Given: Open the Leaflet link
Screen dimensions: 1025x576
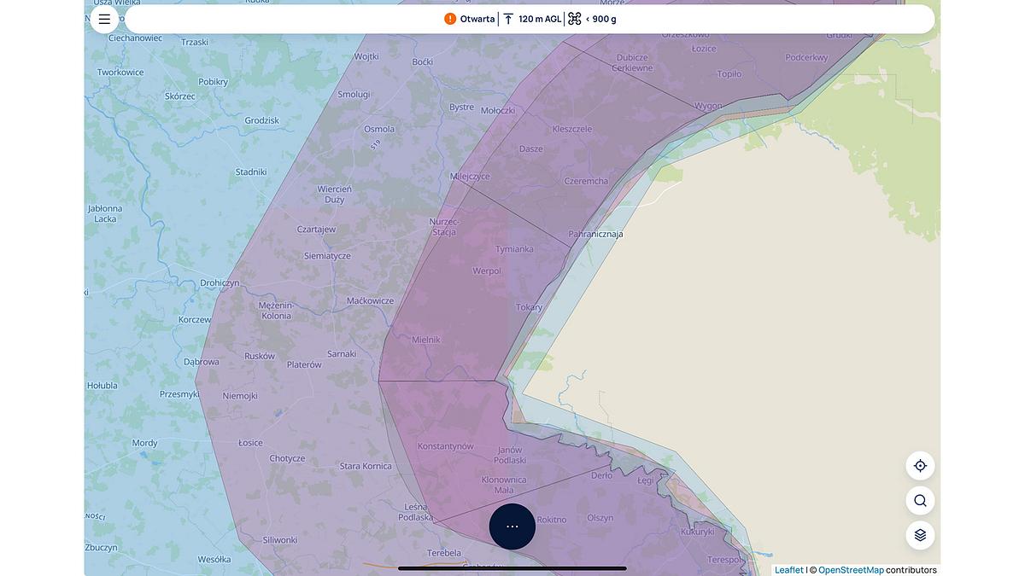Looking at the screenshot, I should click(x=788, y=570).
